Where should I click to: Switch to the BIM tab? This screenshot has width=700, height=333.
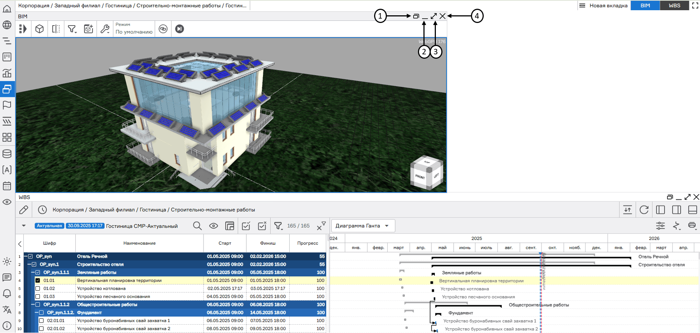click(x=645, y=5)
